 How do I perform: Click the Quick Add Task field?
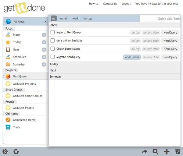pos(160,19)
